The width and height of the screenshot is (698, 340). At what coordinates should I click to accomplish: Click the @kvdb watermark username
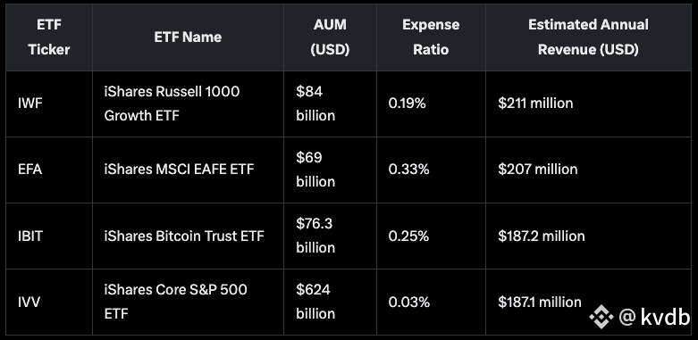654,317
